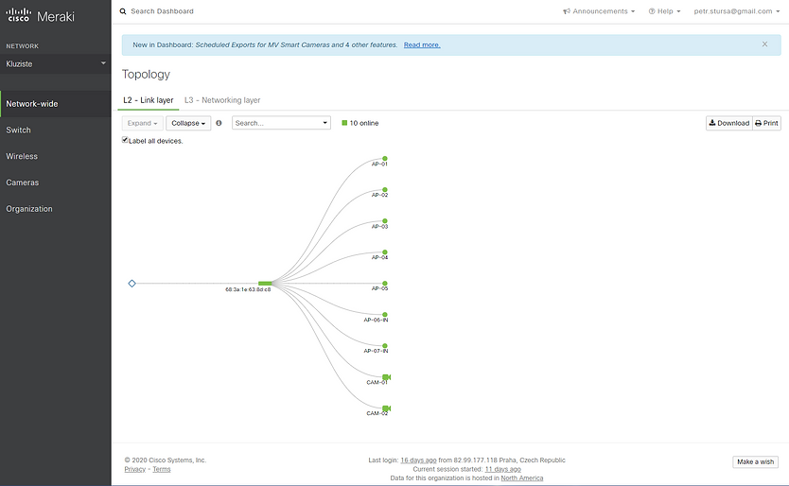Click the AP-07-IN node dot
Image resolution: width=789 pixels, height=486 pixels.
[385, 346]
